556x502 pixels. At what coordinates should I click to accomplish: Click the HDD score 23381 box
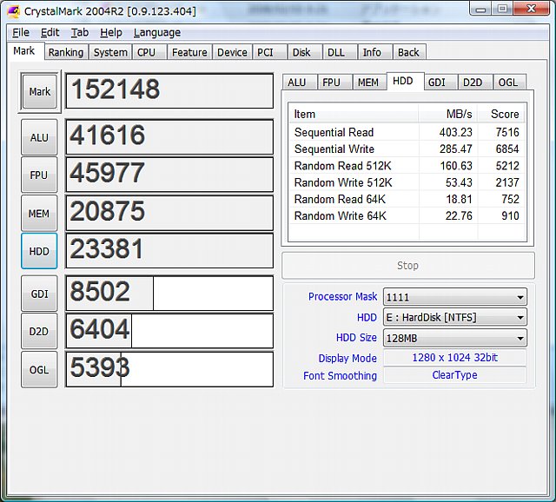click(x=169, y=251)
